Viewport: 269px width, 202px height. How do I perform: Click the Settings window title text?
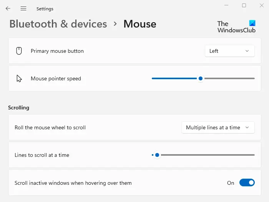tap(45, 8)
